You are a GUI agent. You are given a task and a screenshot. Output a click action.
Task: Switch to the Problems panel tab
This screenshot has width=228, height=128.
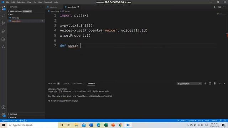pos(52,84)
